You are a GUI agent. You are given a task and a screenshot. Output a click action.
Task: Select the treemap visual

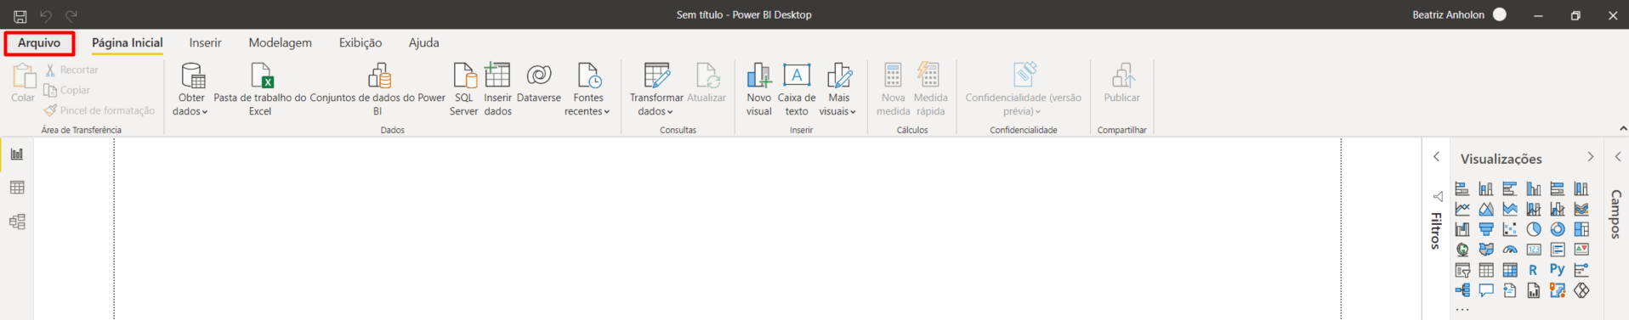click(1581, 229)
